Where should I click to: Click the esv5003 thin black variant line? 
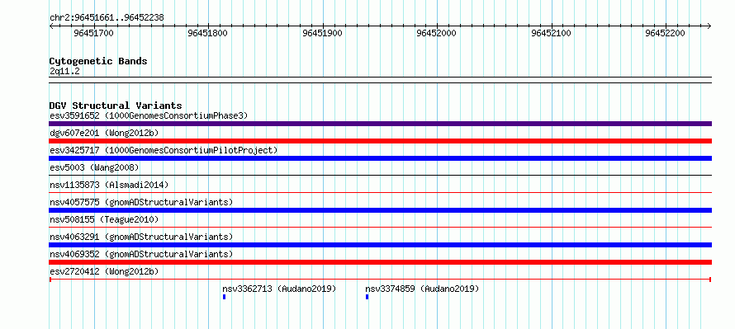click(x=380, y=176)
